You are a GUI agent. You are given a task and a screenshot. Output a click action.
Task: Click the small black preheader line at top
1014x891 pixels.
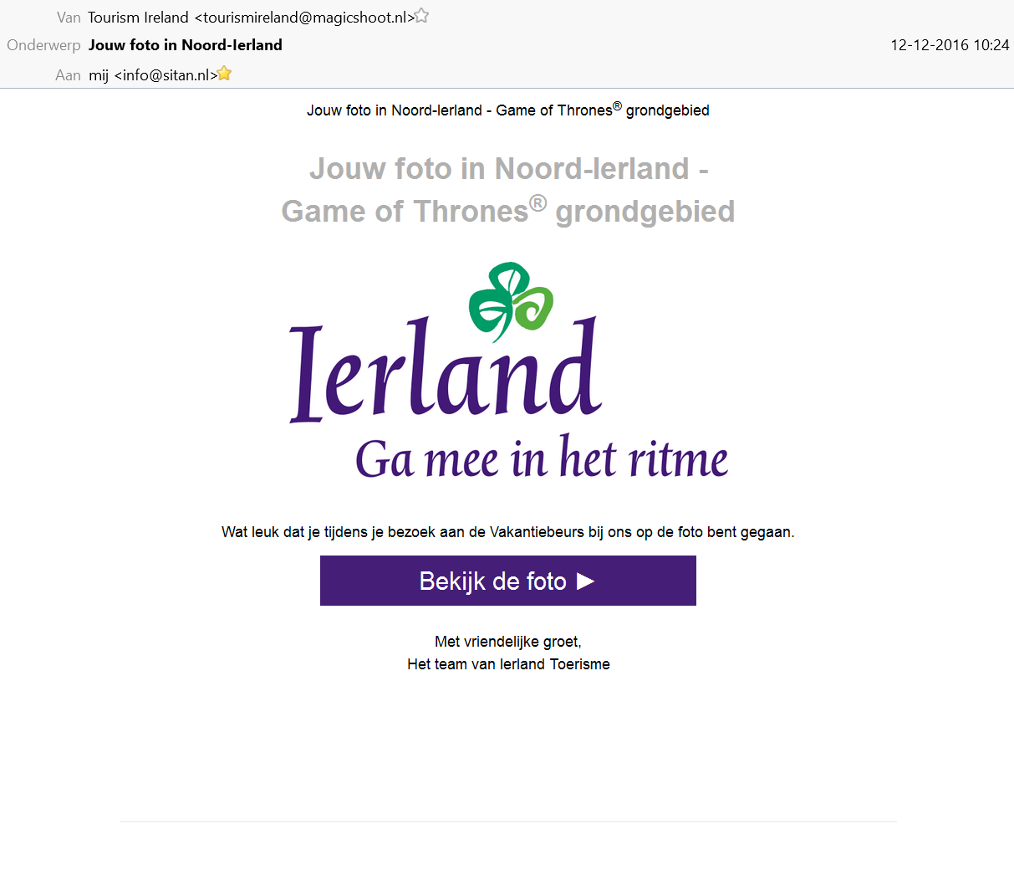point(508,110)
